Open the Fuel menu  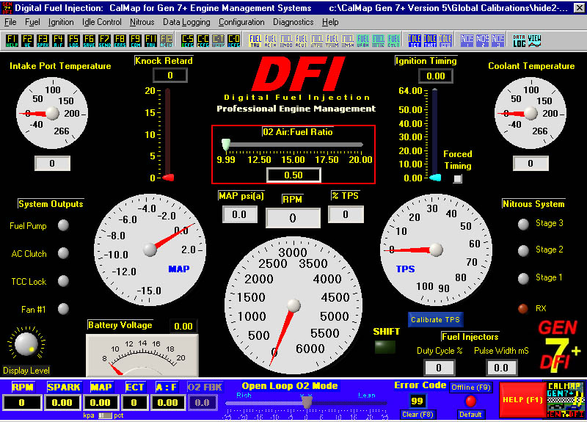(x=32, y=22)
